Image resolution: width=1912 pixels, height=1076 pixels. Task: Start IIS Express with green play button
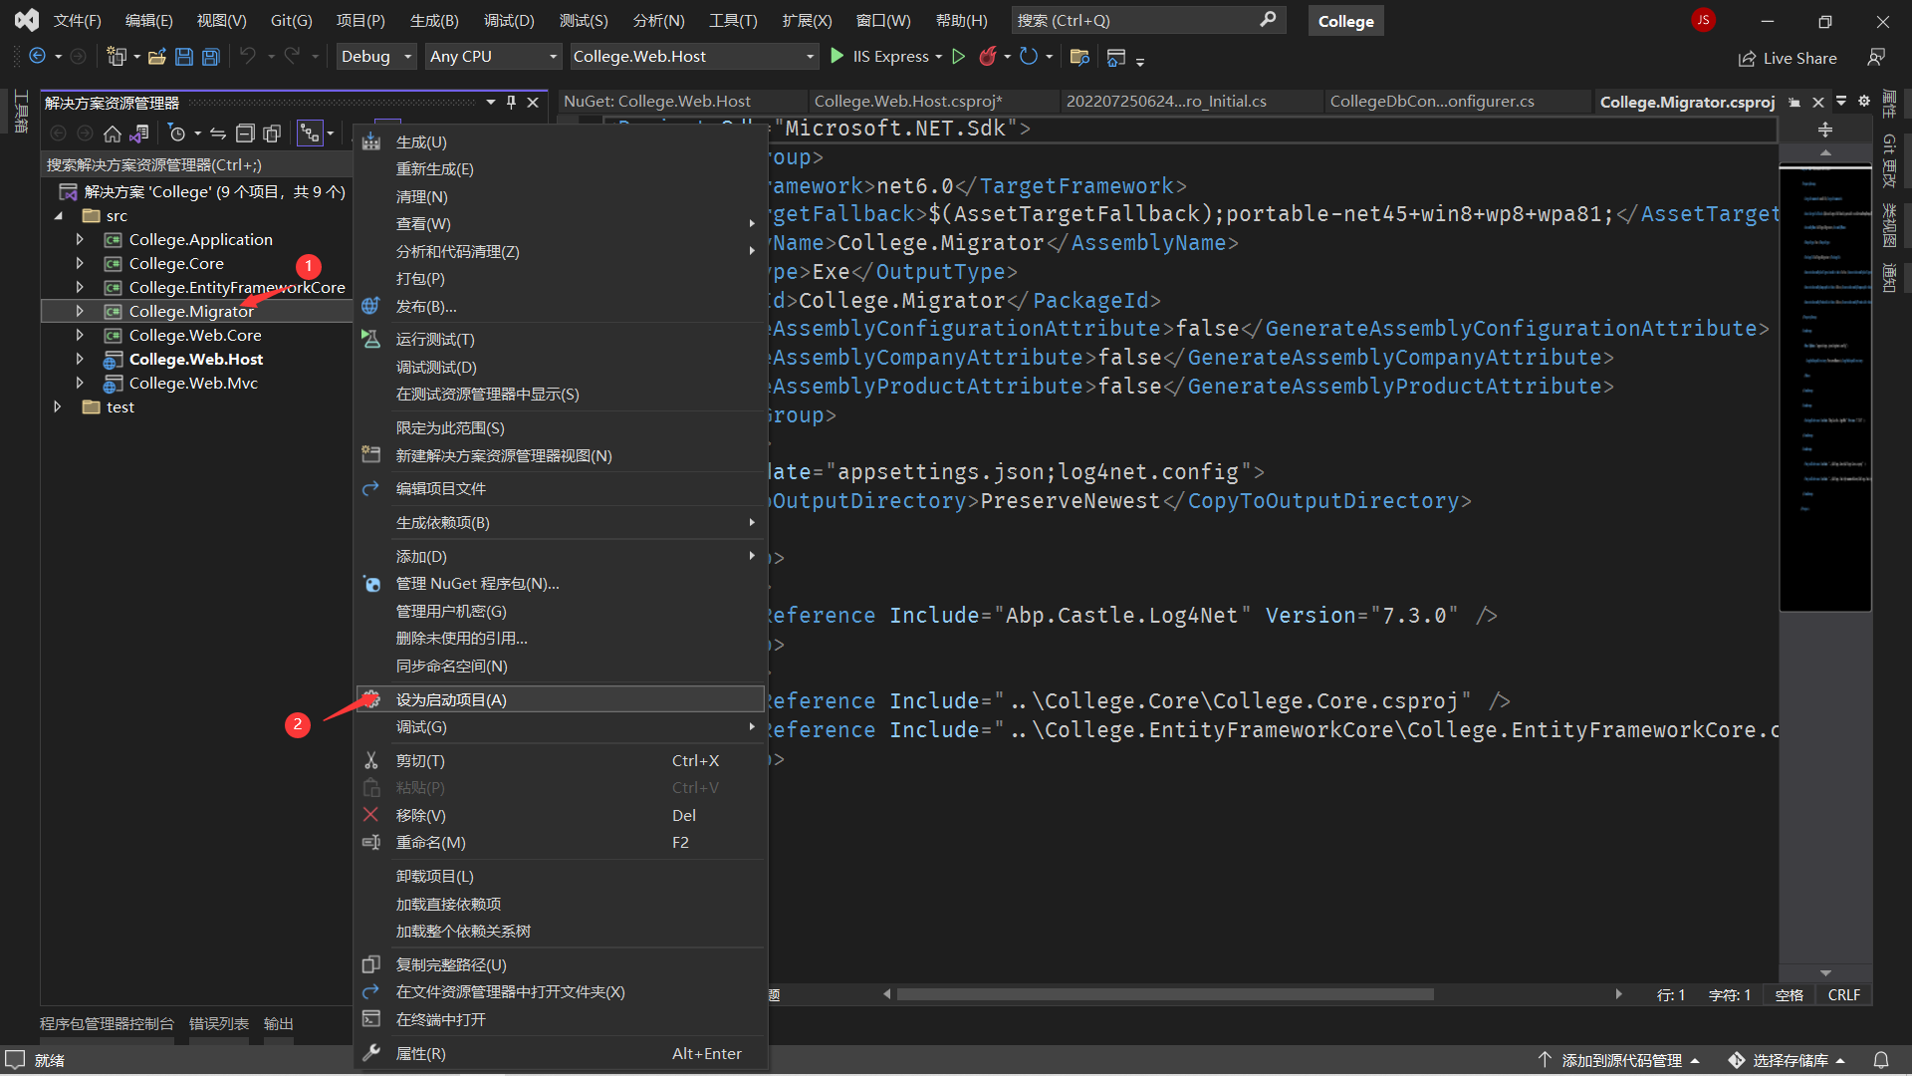[837, 57]
